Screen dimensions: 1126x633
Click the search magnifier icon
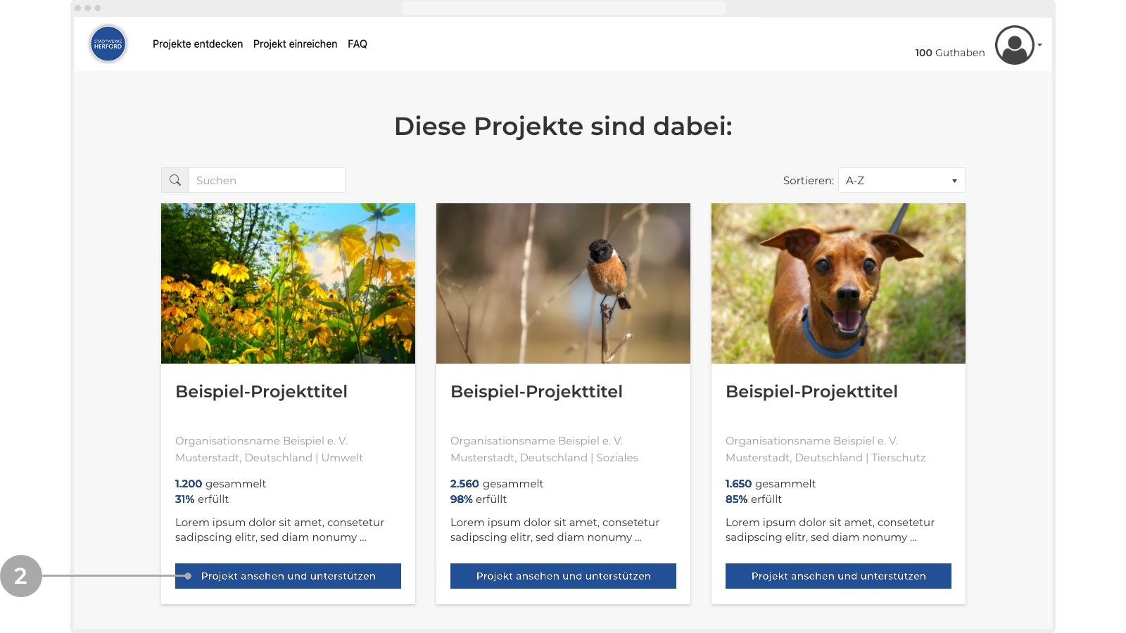tap(175, 180)
